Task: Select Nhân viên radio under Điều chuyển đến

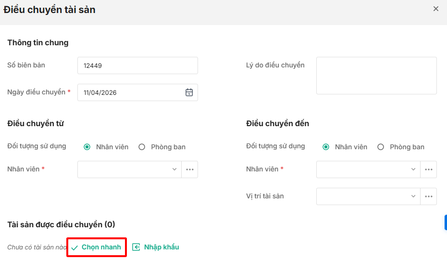Action: (x=326, y=147)
